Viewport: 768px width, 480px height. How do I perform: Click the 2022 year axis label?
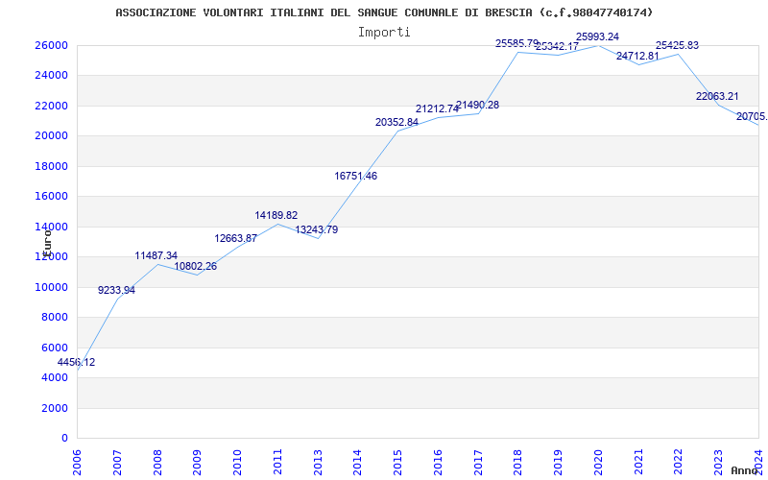tap(679, 463)
